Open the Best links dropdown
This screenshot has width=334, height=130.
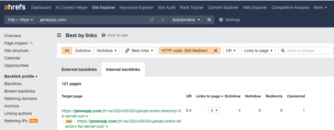139,51
